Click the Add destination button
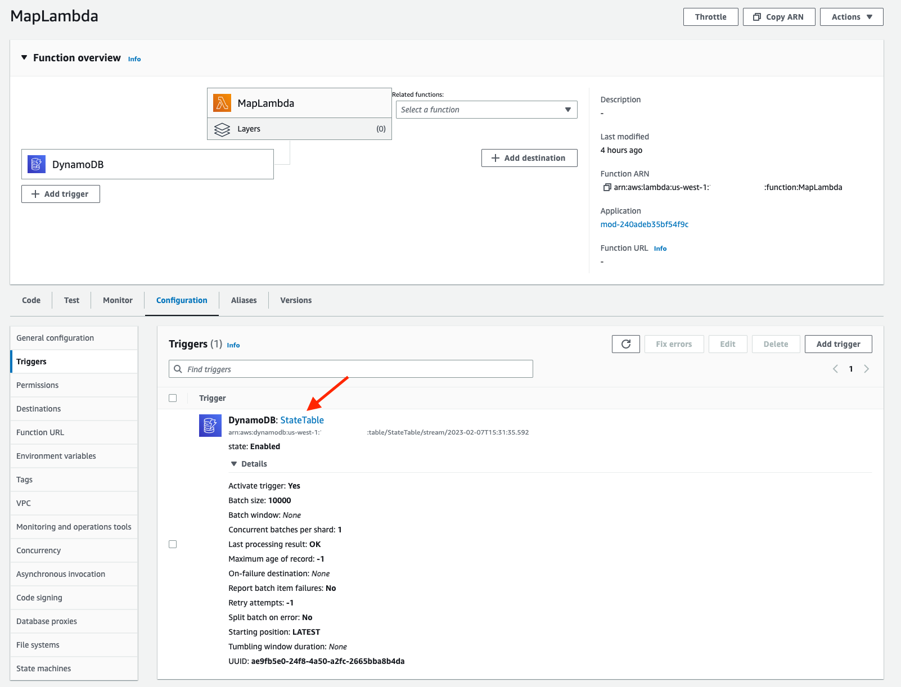901x687 pixels. 529,158
